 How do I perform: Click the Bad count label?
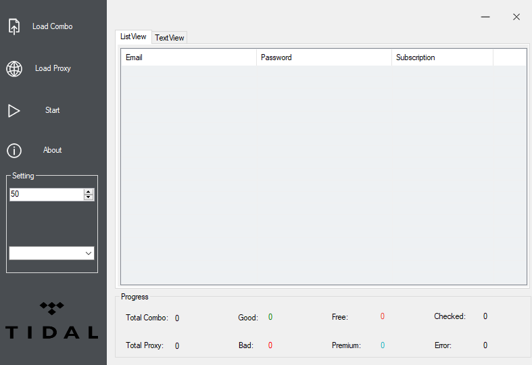(246, 345)
